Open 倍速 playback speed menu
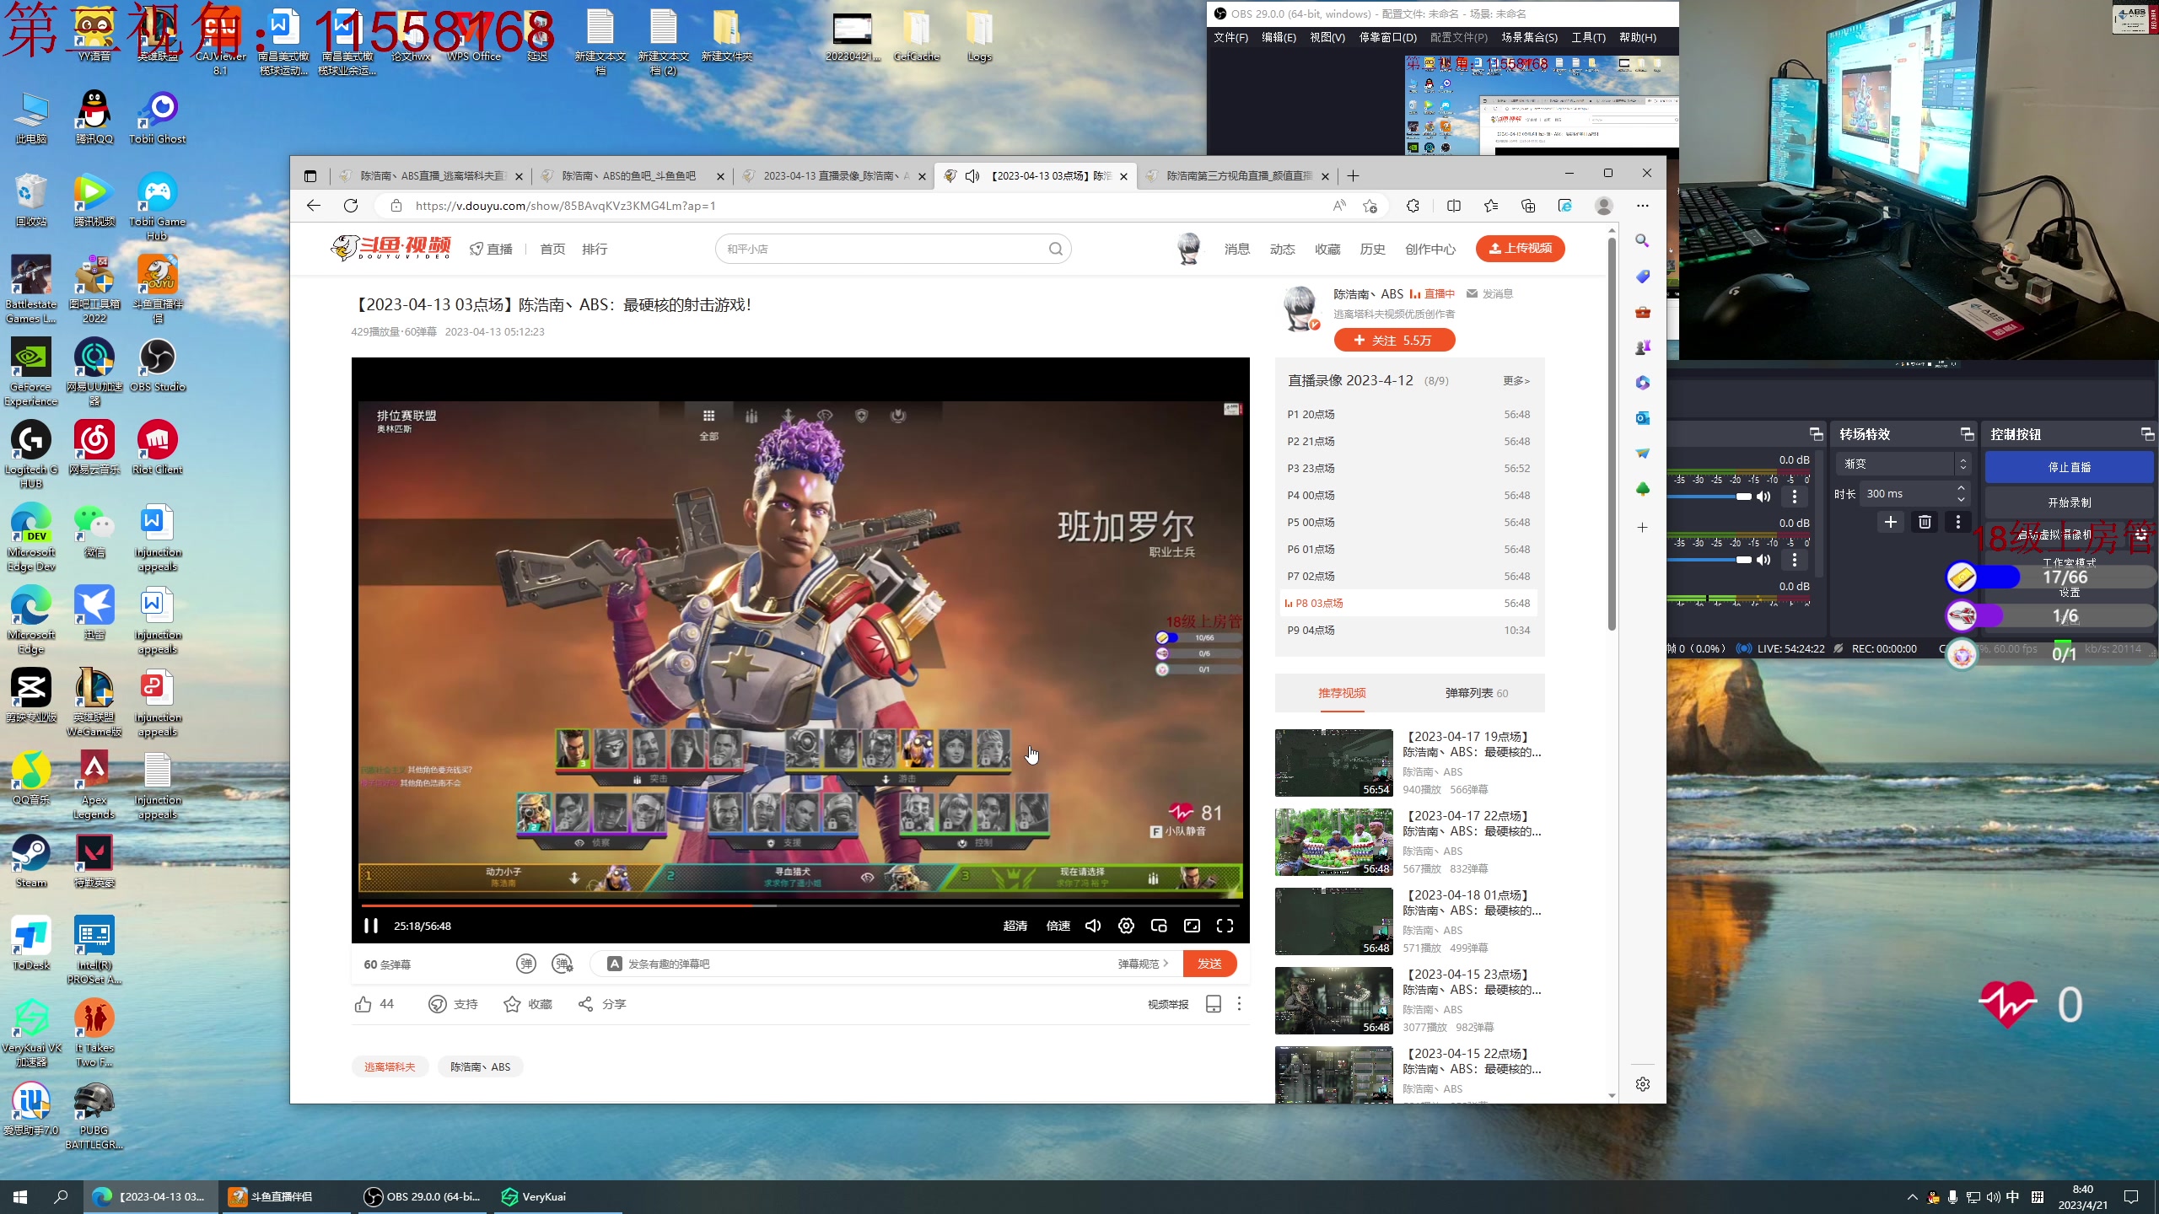 pyautogui.click(x=1058, y=926)
